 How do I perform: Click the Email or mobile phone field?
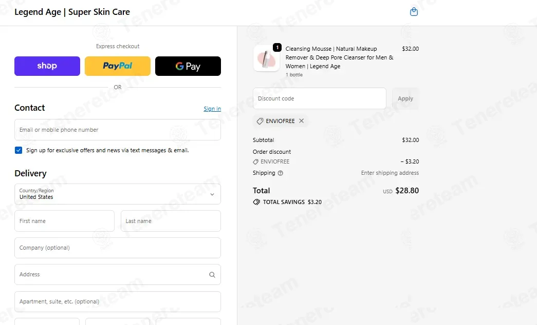pyautogui.click(x=118, y=130)
